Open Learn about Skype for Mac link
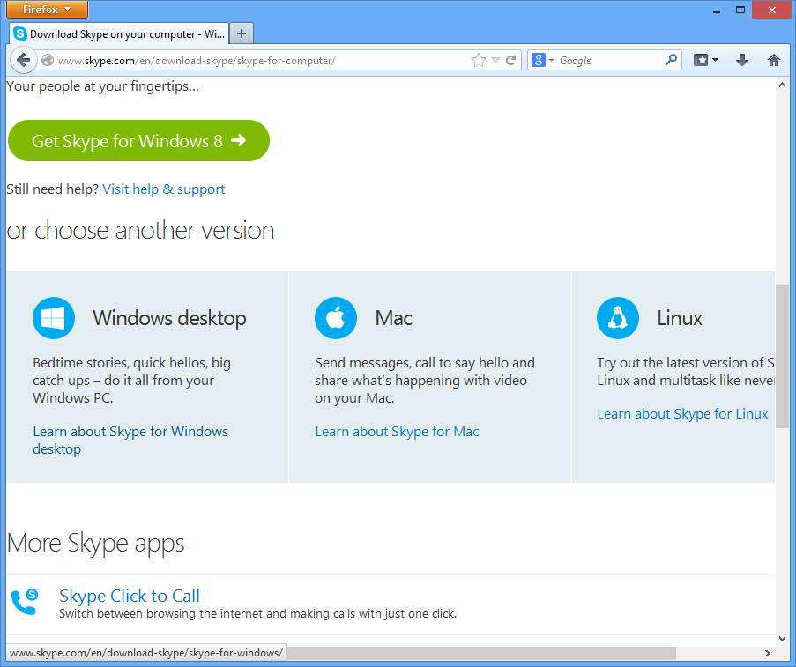This screenshot has height=667, width=796. click(397, 432)
